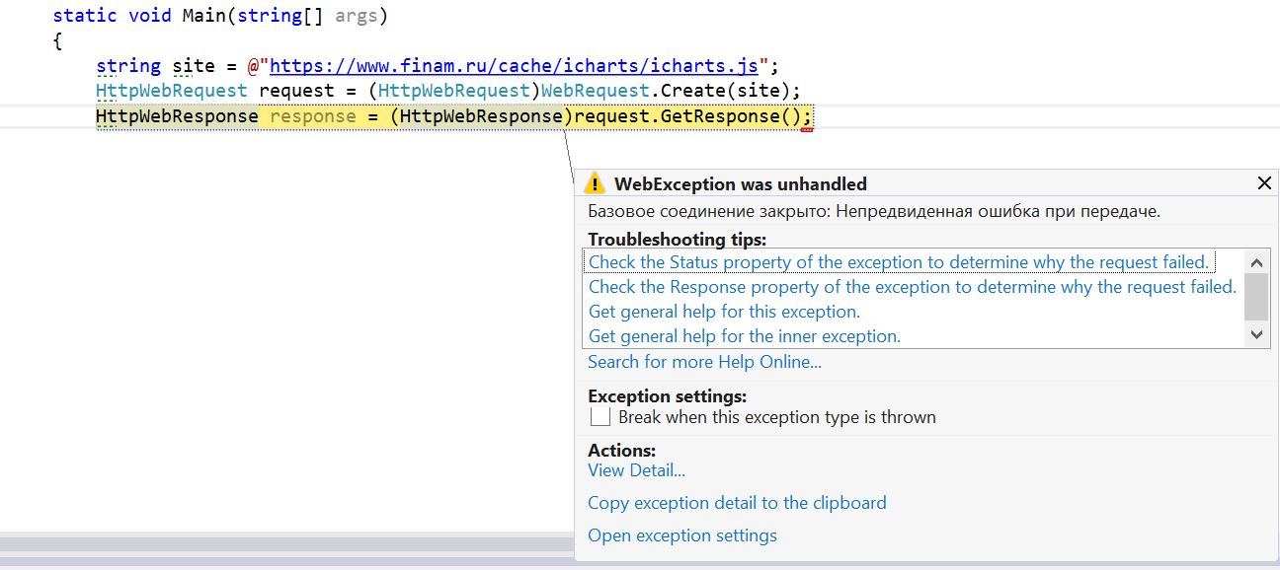Image resolution: width=1280 pixels, height=570 pixels.
Task: Click the finam.ru icharts.js URL in code
Action: [x=514, y=66]
